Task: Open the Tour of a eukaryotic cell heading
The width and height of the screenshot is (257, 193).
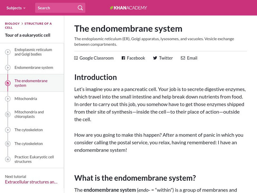Action: 28,35
